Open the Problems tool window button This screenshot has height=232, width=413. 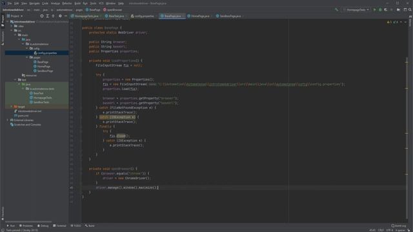pos(26,226)
